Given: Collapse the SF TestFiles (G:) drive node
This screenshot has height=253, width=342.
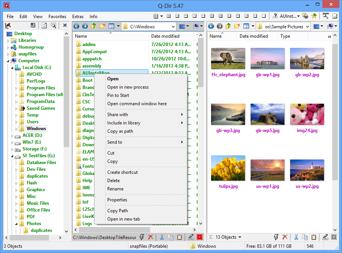Looking at the screenshot, I should (12, 156).
